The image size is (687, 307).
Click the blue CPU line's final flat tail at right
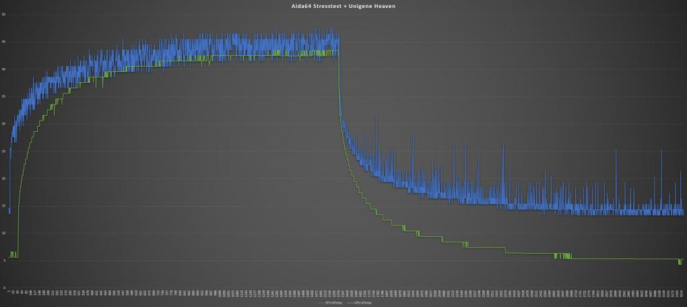pyautogui.click(x=666, y=212)
